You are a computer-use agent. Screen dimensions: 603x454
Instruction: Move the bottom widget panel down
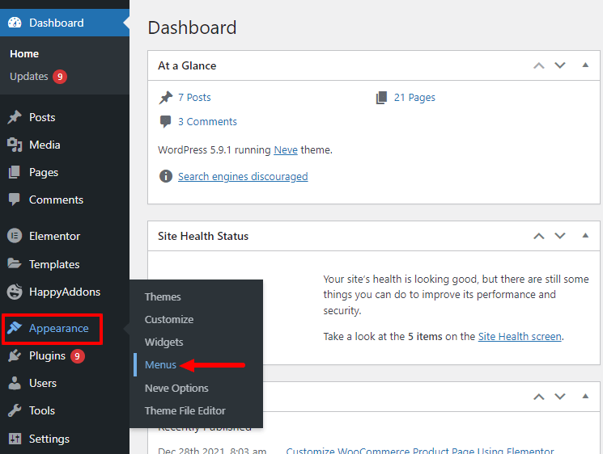[560, 397]
